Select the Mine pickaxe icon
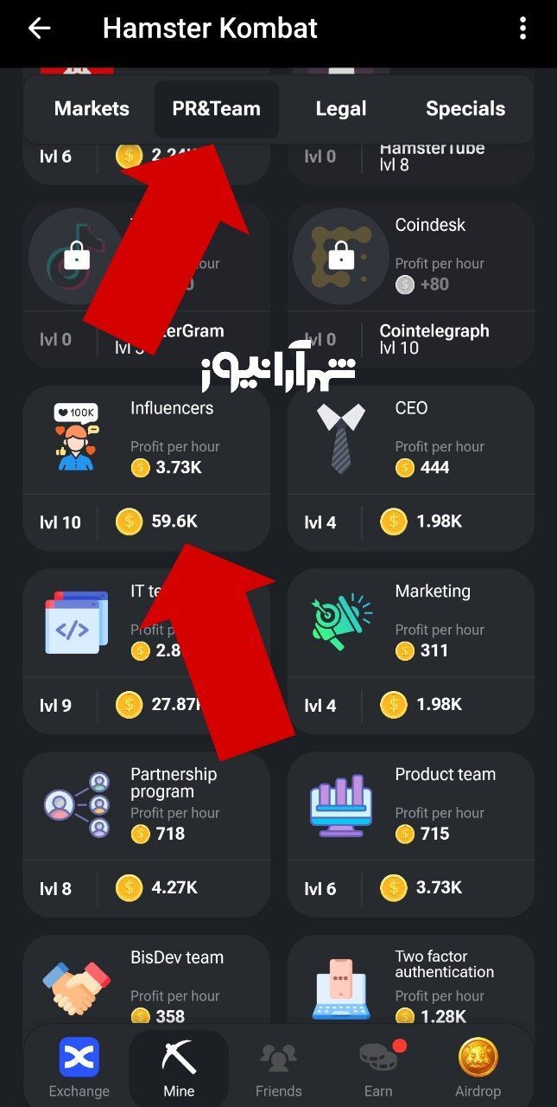Image resolution: width=557 pixels, height=1107 pixels. click(179, 1057)
